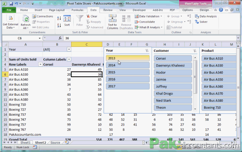Open the File tab
Screen dimensions: 242x152
[9, 10]
